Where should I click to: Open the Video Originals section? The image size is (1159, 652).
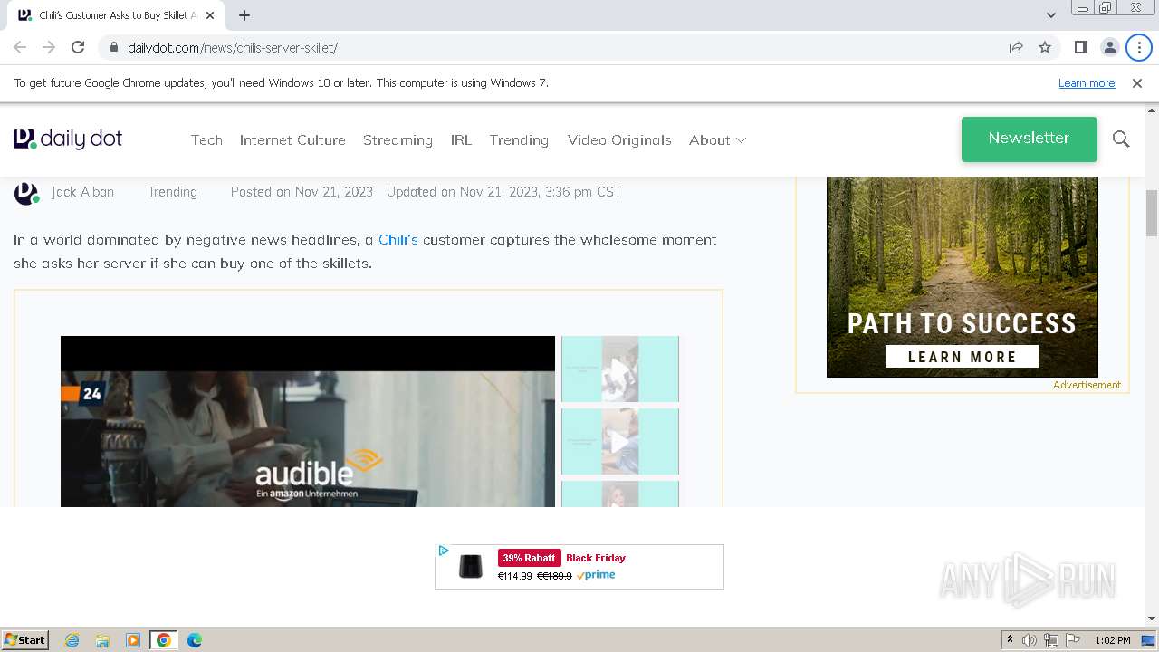pos(619,139)
